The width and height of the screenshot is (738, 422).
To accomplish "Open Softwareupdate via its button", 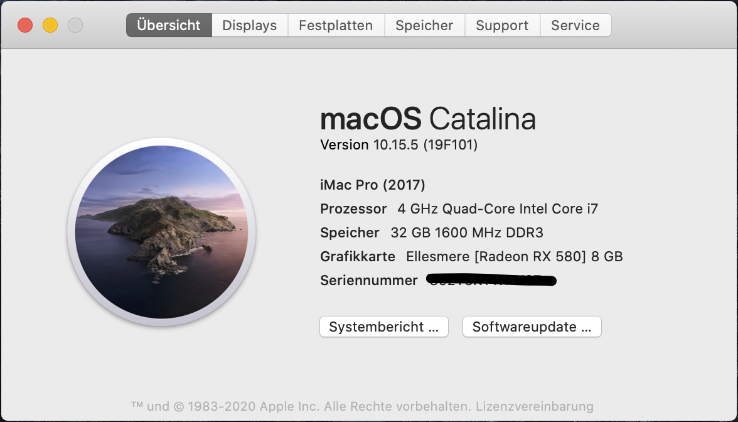I will [532, 327].
